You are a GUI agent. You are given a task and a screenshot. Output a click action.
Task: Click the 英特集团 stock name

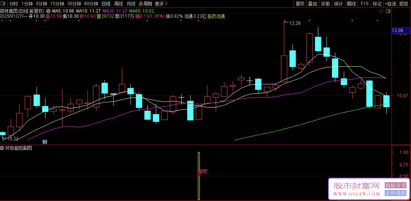pyautogui.click(x=9, y=11)
